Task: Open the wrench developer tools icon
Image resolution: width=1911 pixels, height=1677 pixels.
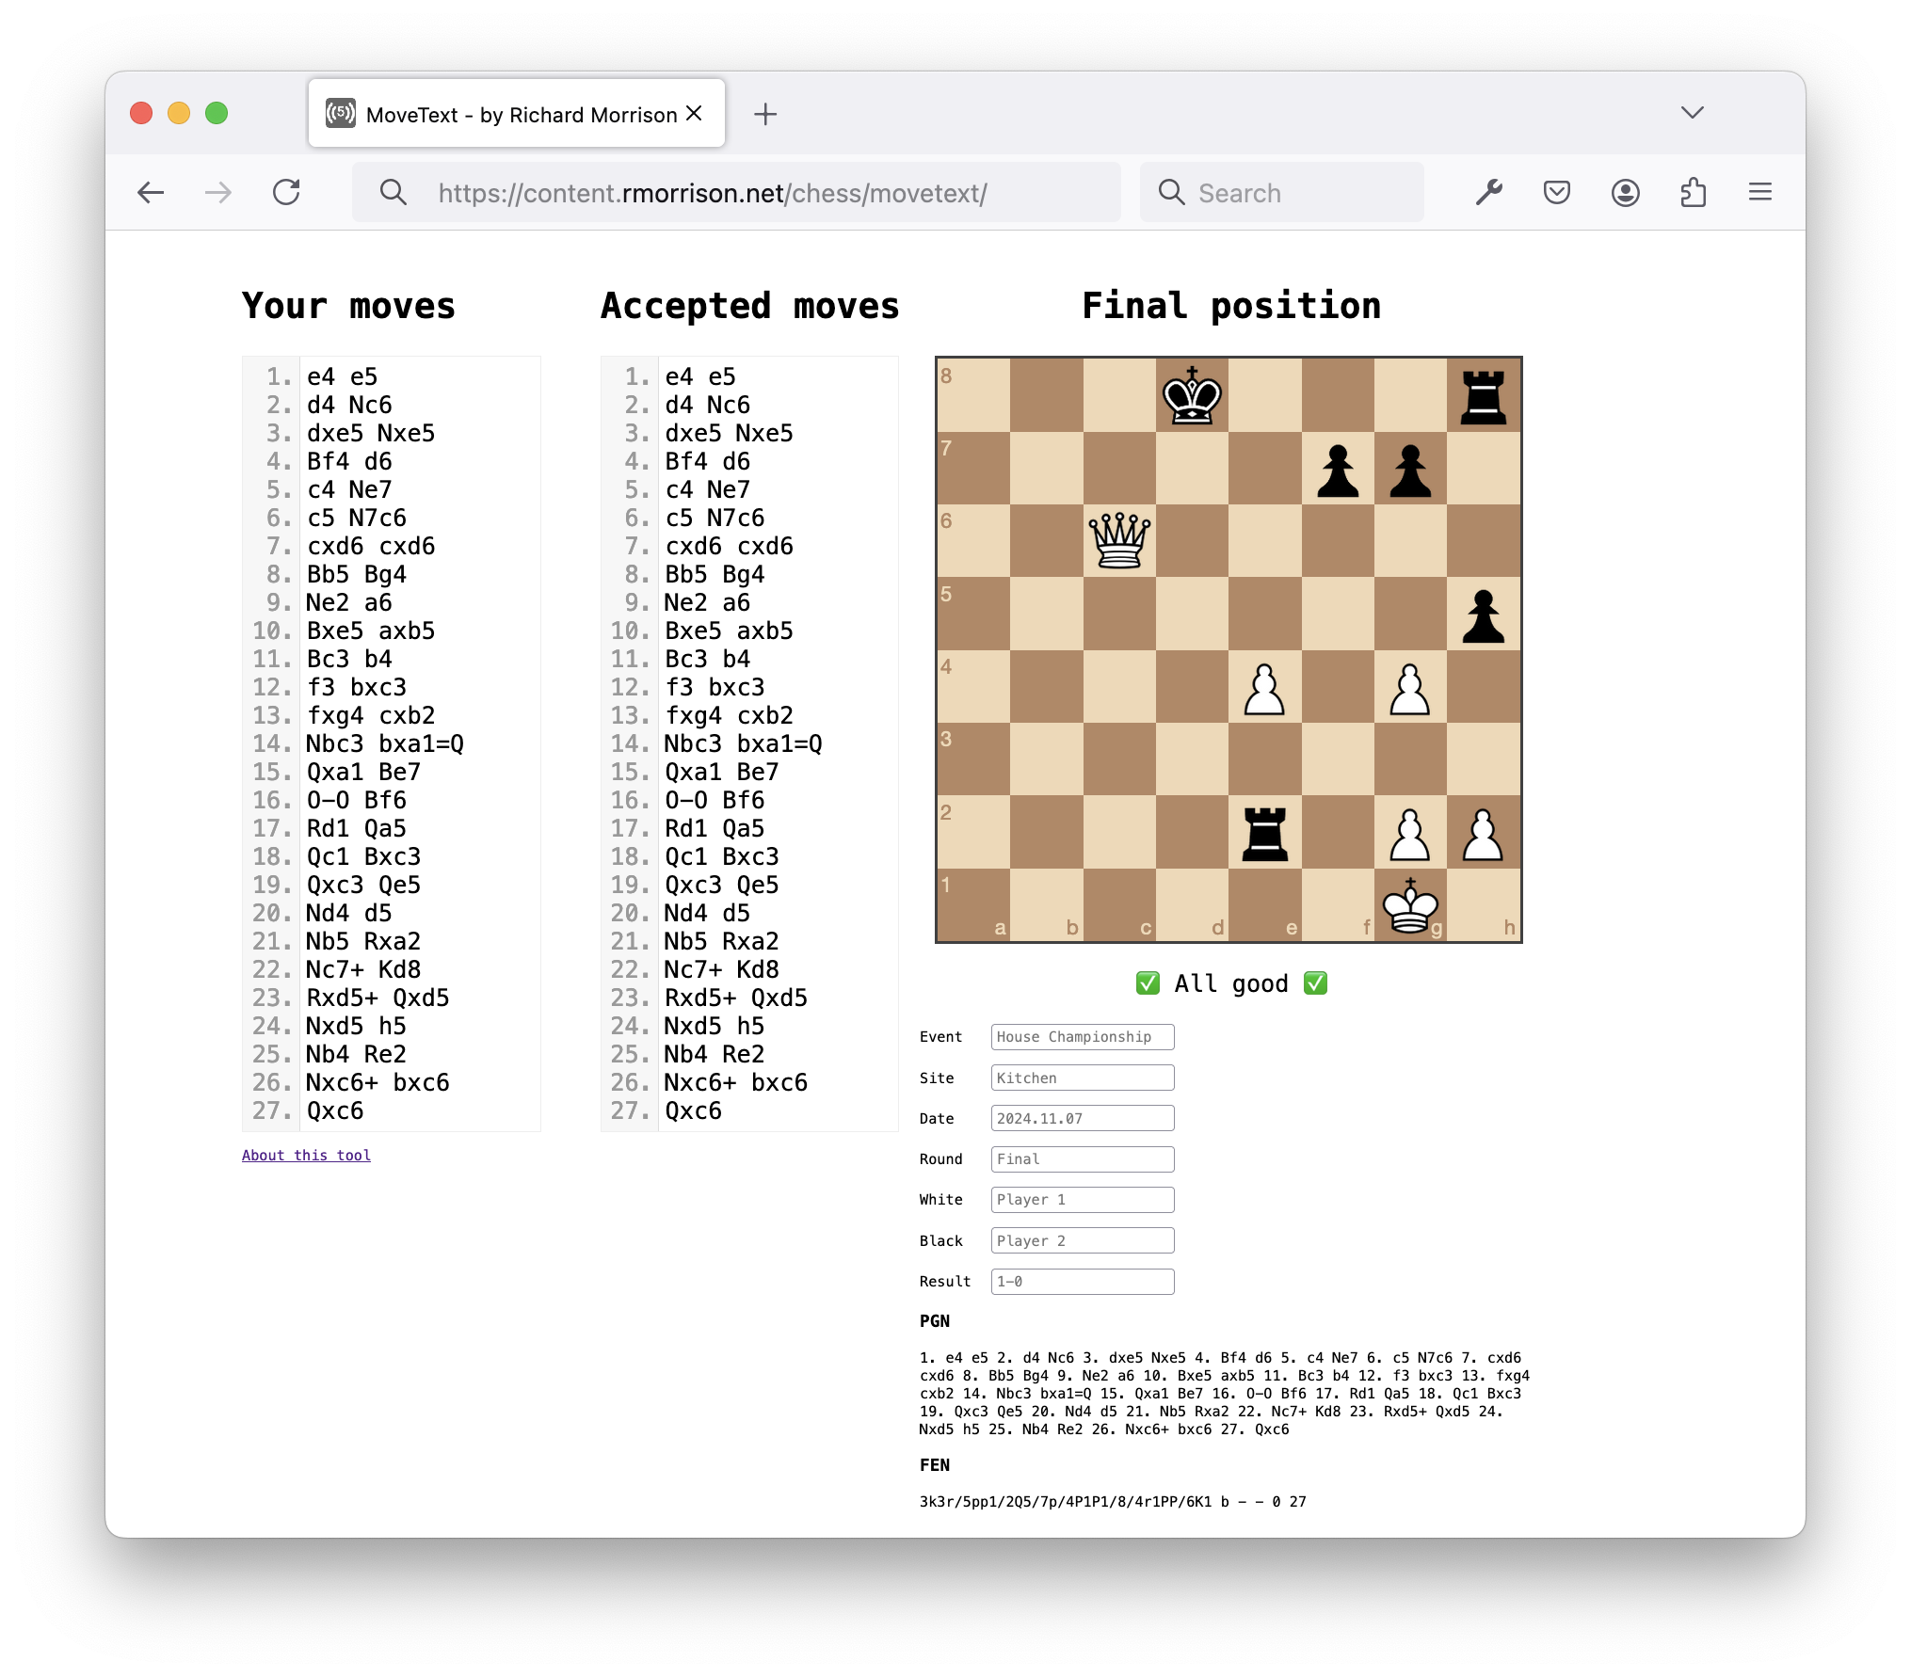Action: pos(1488,193)
